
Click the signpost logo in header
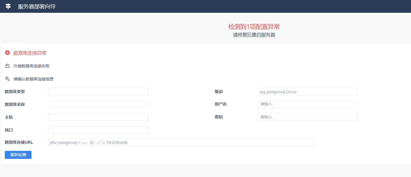(x=8, y=6)
